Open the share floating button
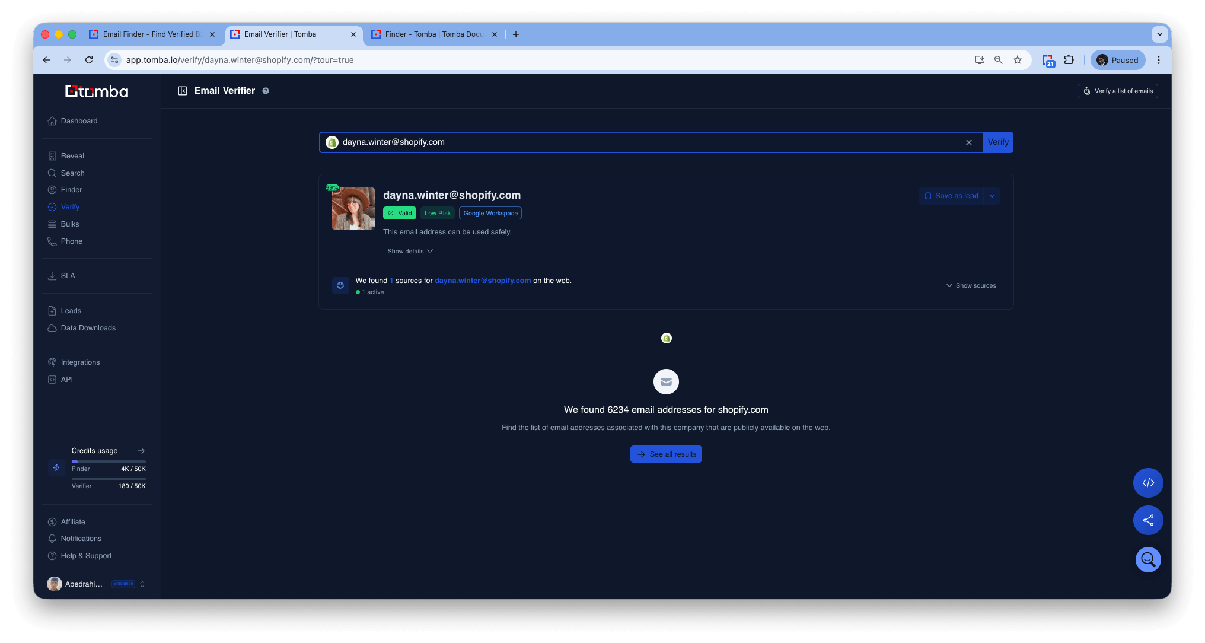The height and width of the screenshot is (643, 1205). (1148, 520)
